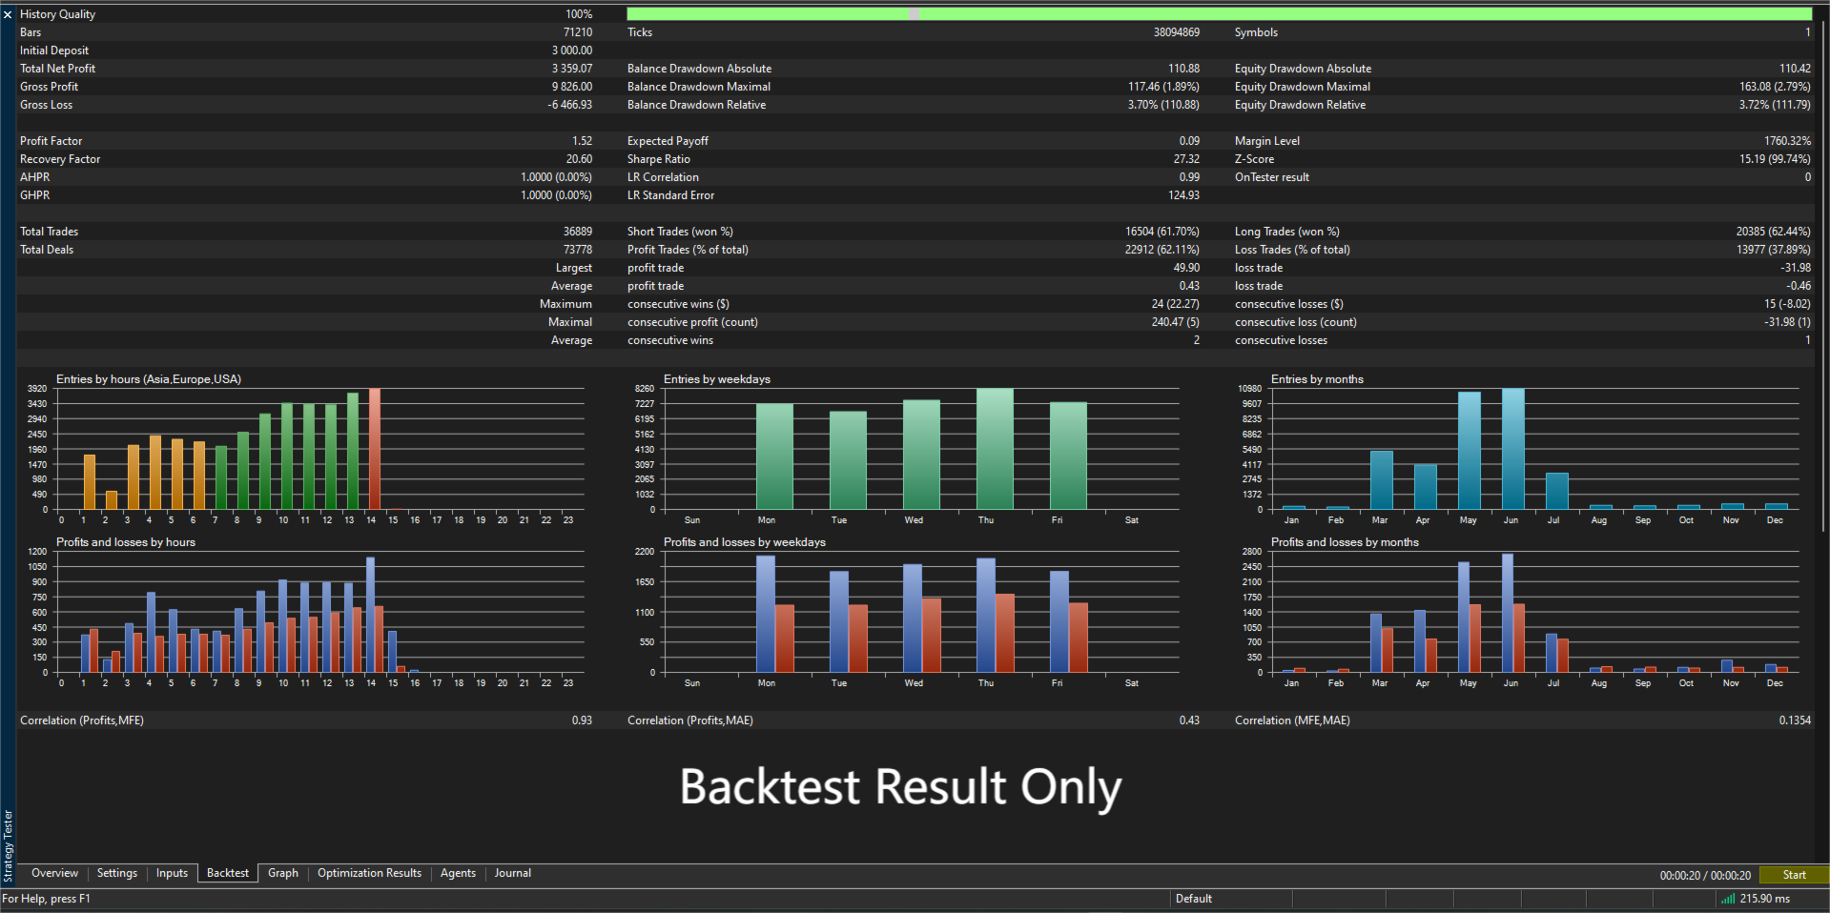Click the Ticks value 38094869
The width and height of the screenshot is (1830, 913).
[1177, 32]
